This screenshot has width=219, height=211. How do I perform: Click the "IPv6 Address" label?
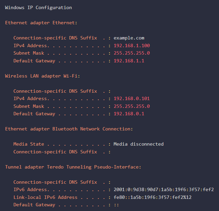pyautogui.click(x=30, y=189)
